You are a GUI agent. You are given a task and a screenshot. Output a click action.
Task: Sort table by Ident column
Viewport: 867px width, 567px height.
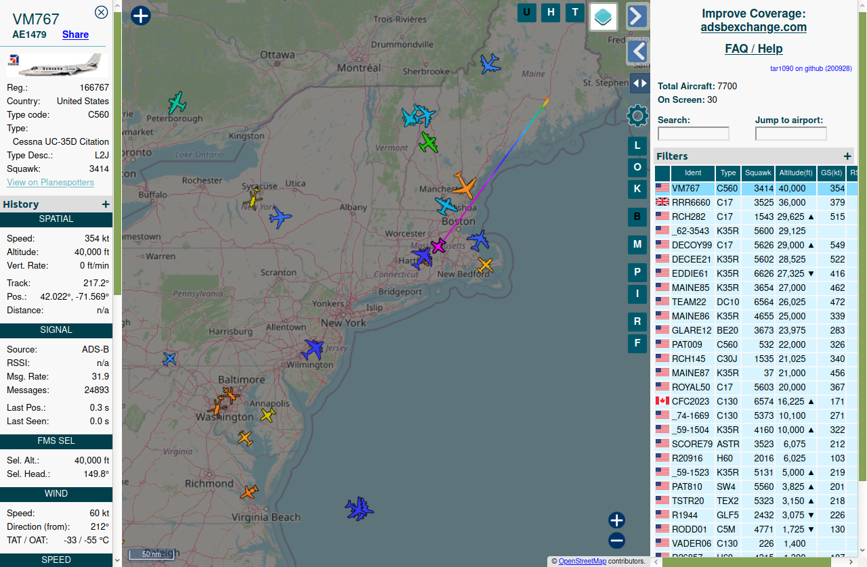pyautogui.click(x=693, y=173)
